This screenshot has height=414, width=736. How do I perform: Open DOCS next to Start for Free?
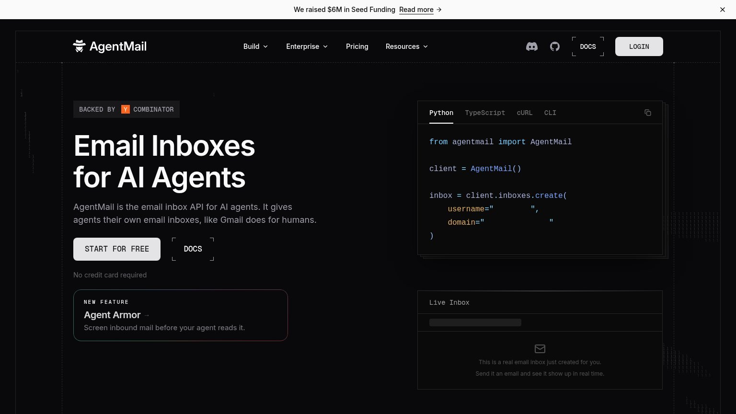pos(193,249)
